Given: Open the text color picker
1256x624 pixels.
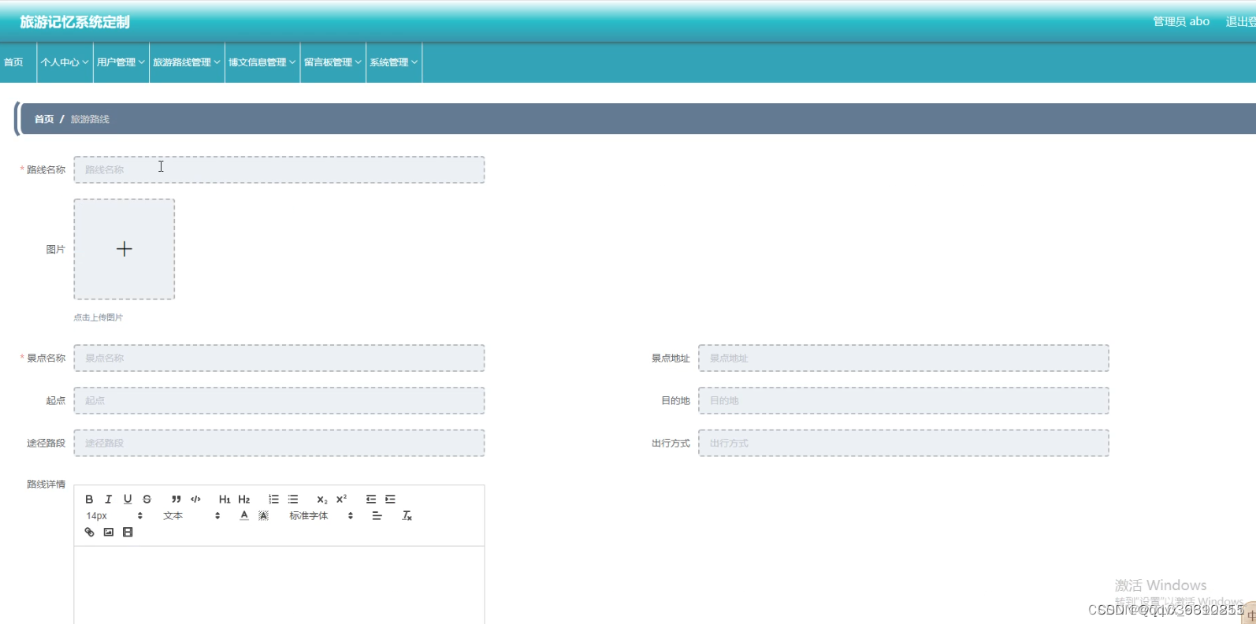Looking at the screenshot, I should [x=244, y=516].
